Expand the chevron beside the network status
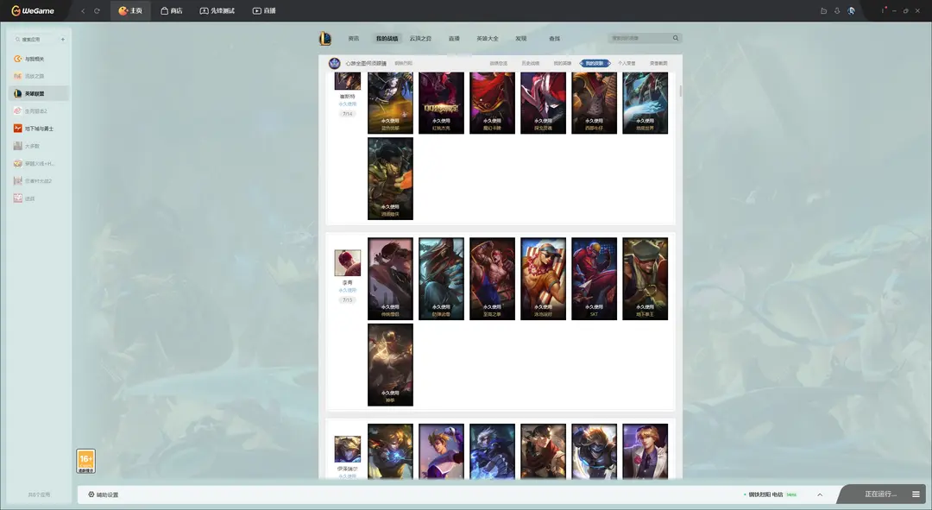The height and width of the screenshot is (510, 932). 820,494
